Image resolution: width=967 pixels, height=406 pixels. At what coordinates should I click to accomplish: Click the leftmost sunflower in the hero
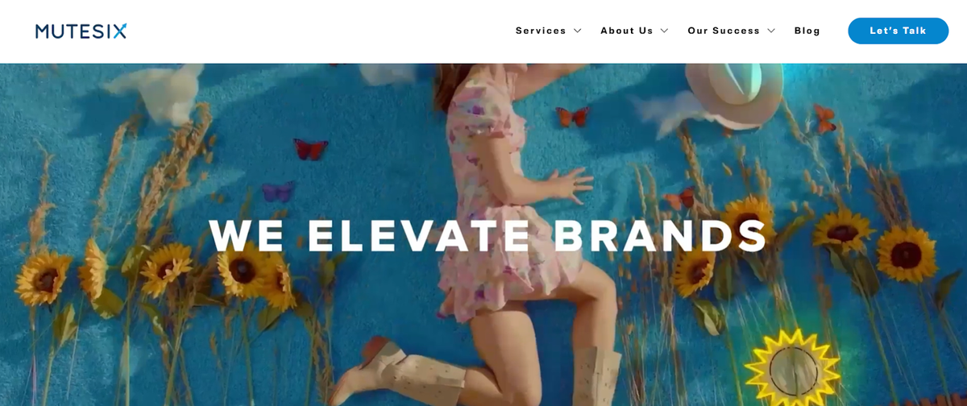tap(43, 277)
